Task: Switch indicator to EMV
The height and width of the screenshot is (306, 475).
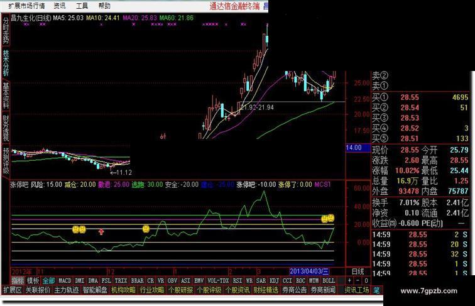Action: (x=199, y=280)
